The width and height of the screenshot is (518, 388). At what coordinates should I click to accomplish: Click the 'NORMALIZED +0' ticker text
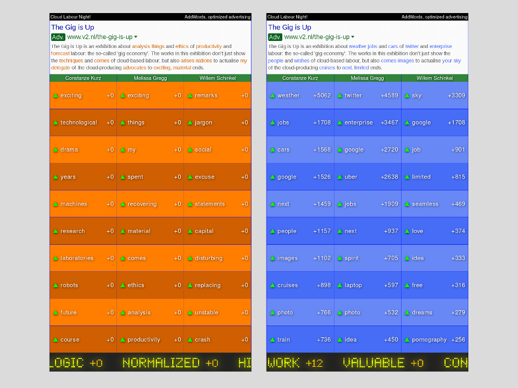(x=170, y=363)
